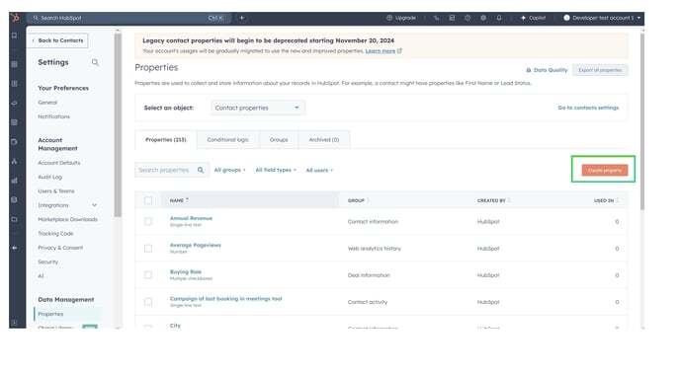Sort by the GROUP column arrow
This screenshot has height=375, width=680.
pyautogui.click(x=369, y=200)
